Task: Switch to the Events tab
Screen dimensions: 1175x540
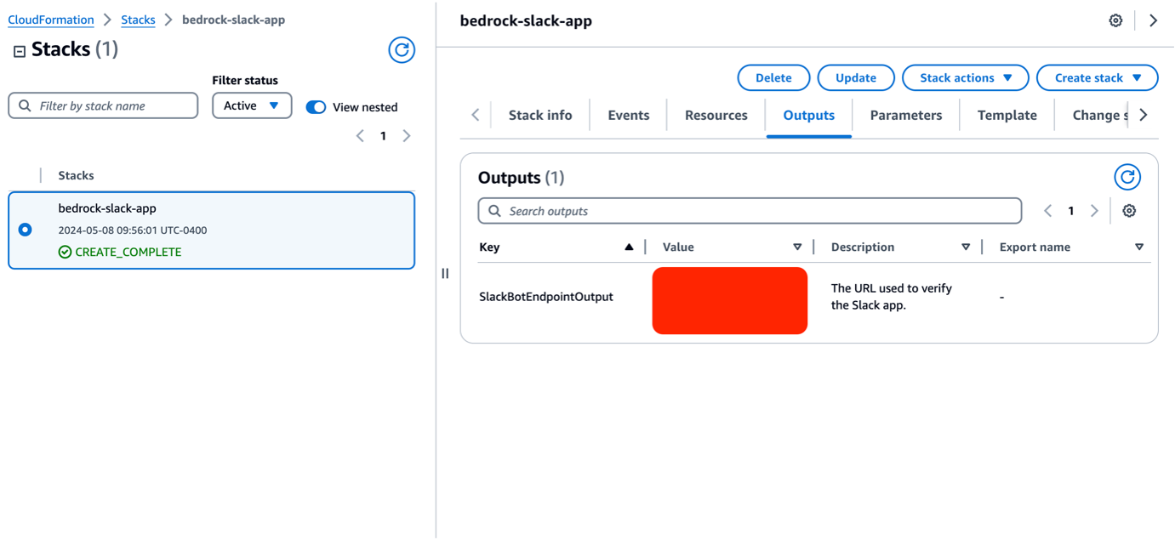Action: click(628, 115)
